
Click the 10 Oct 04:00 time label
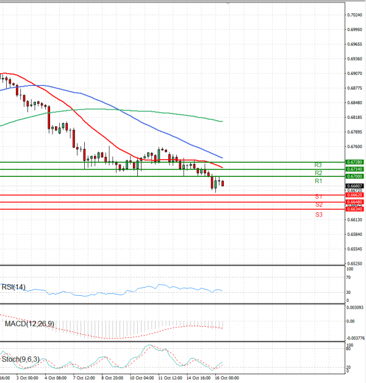pos(142,378)
